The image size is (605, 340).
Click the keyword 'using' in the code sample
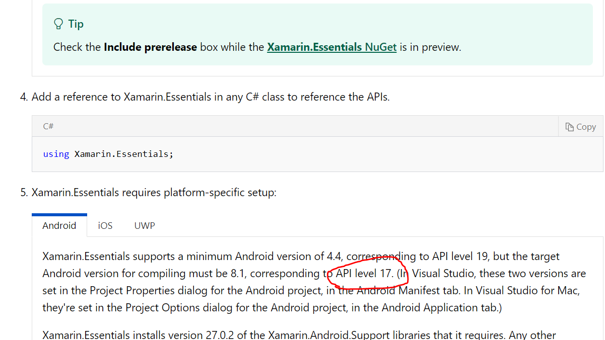click(56, 154)
